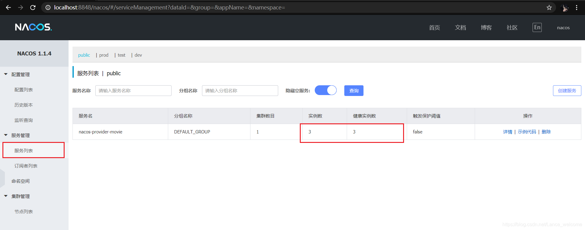Open 博客 in top navigation
Screen dimensions: 585x230
tap(486, 27)
